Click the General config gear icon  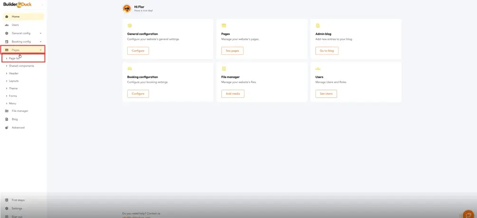tap(7, 33)
